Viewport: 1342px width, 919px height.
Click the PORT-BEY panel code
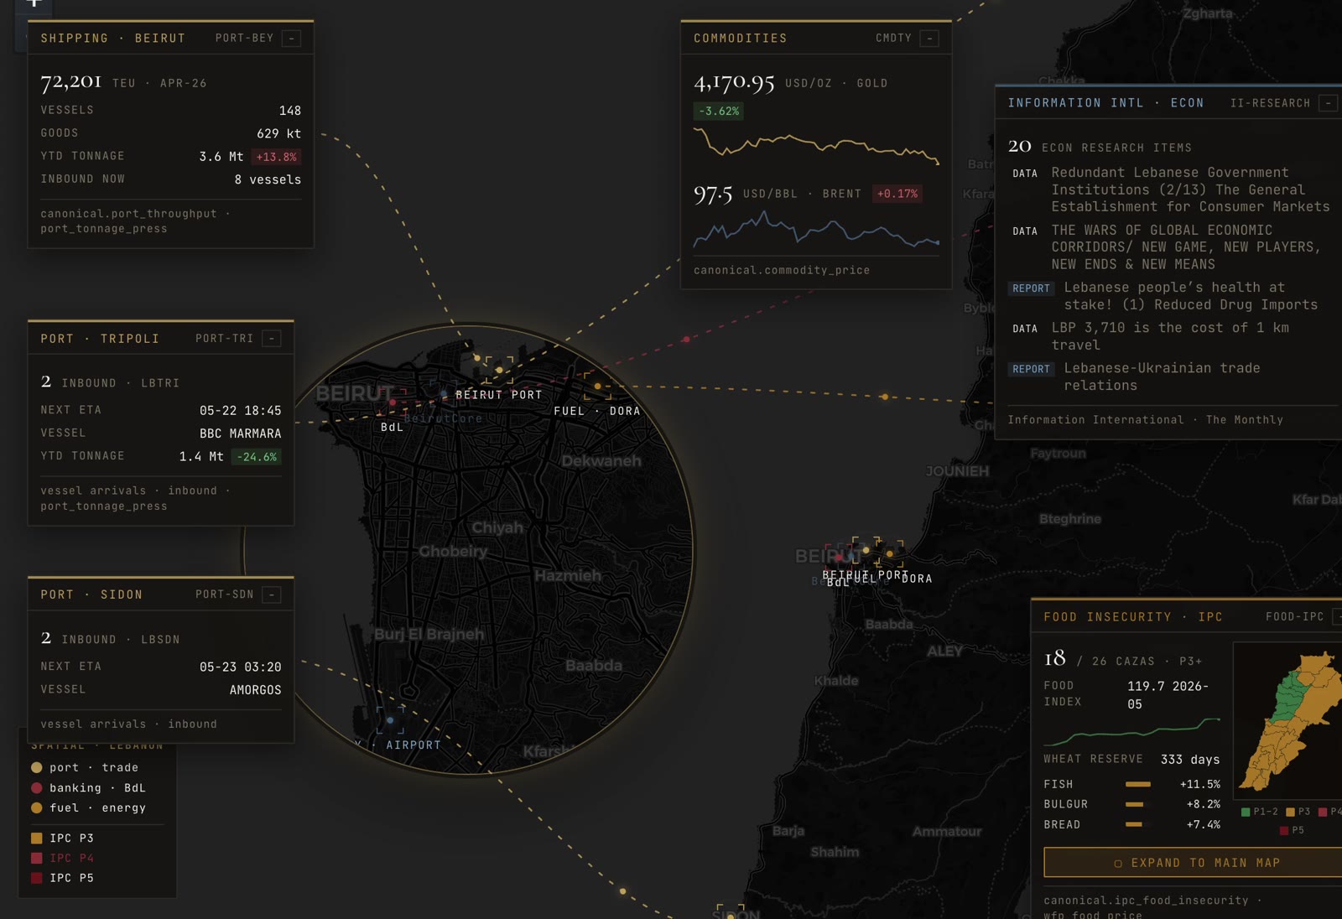(244, 39)
